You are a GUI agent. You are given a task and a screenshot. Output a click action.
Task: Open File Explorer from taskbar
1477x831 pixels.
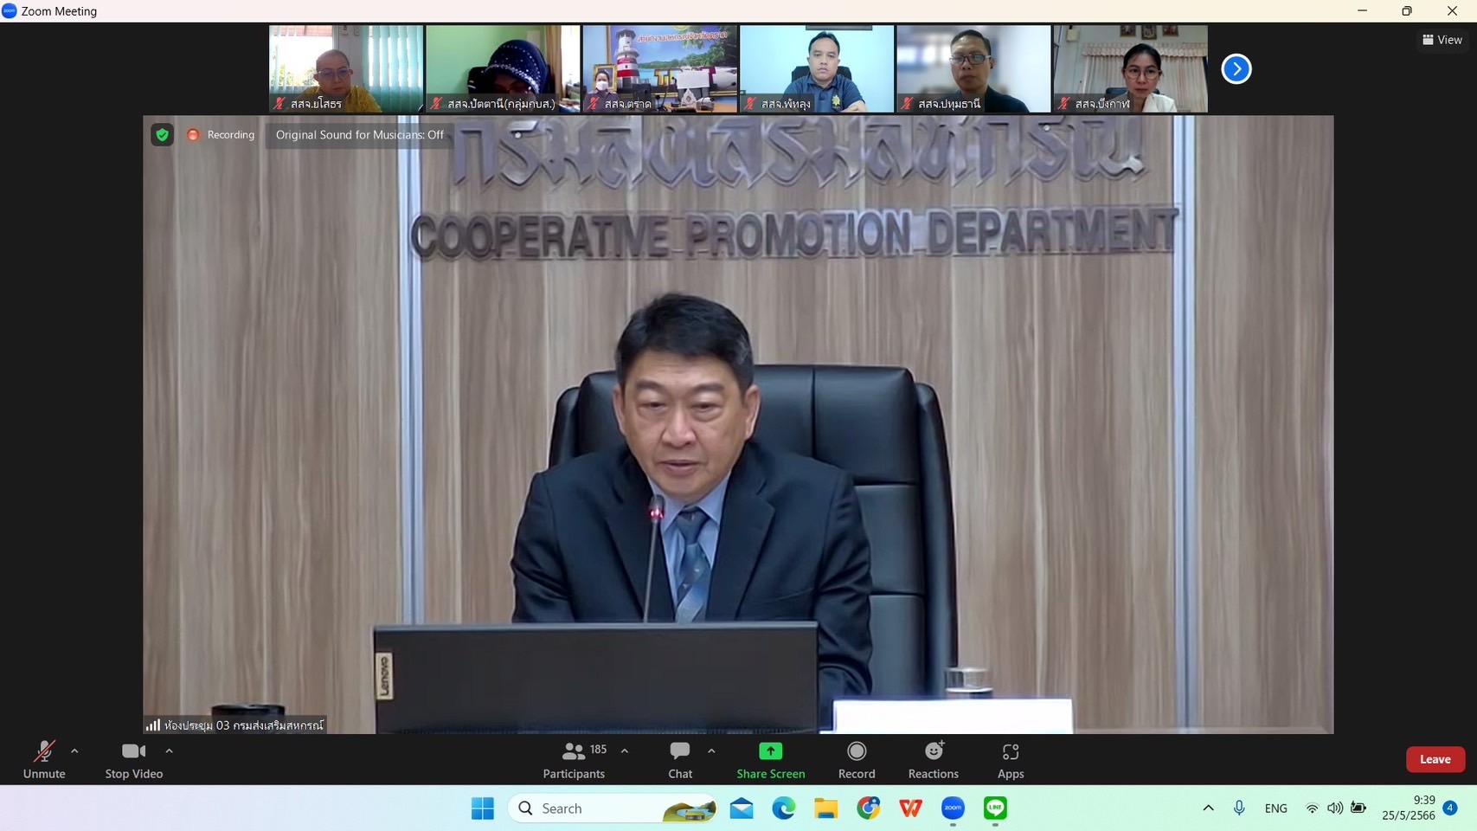coord(826,808)
